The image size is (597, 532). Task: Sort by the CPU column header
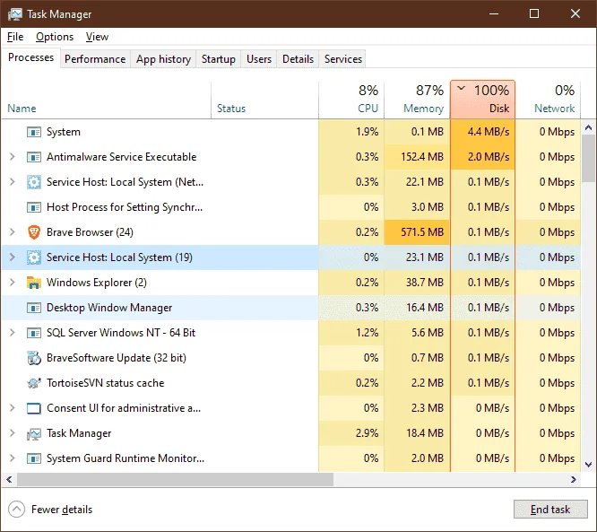click(351, 100)
